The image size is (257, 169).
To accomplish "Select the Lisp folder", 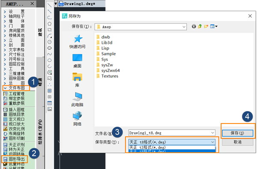I will [x=103, y=48].
